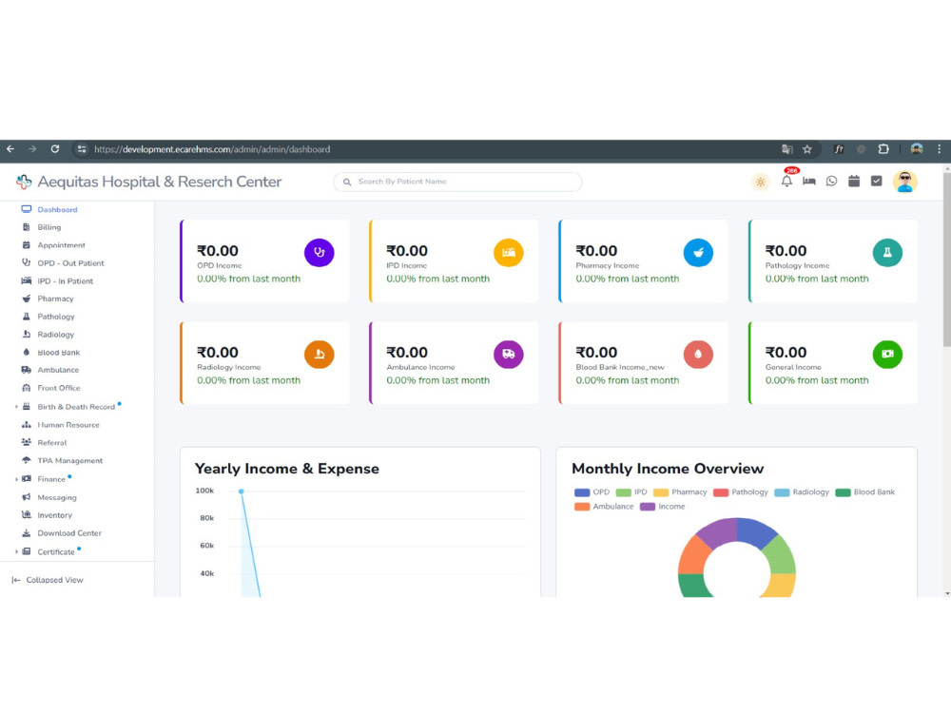
Task: Open the notifications bell icon
Action: click(786, 182)
